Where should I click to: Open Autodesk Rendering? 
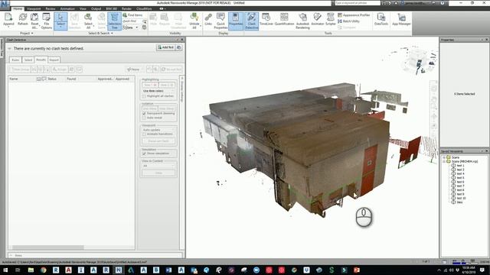click(302, 21)
